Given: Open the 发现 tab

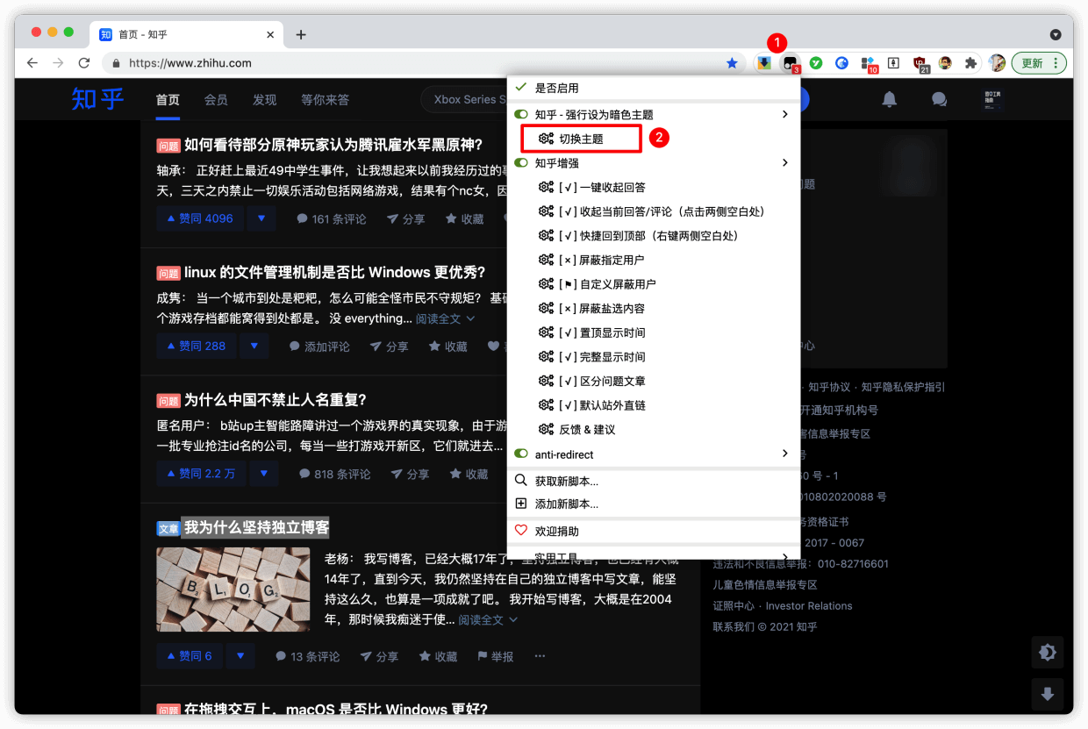Looking at the screenshot, I should [264, 99].
